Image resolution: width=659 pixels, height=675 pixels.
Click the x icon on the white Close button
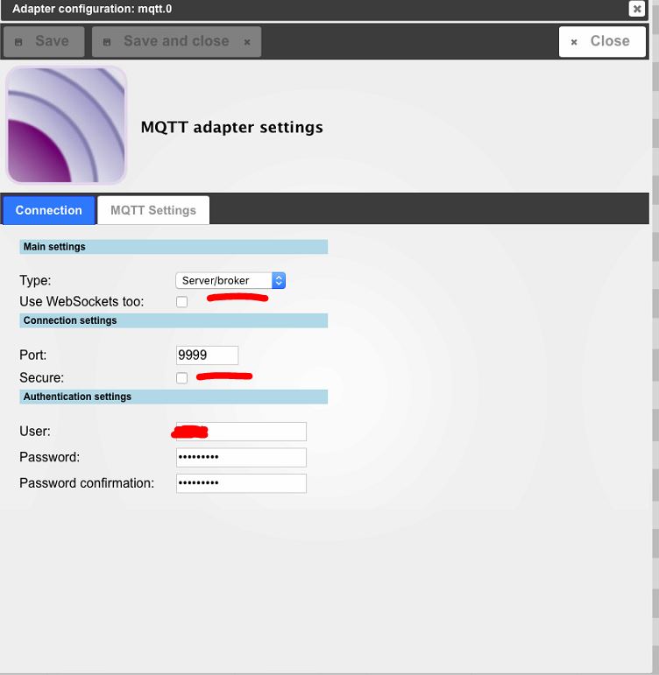coord(574,42)
